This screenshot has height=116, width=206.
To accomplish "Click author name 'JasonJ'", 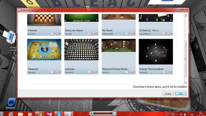I will [105, 72].
